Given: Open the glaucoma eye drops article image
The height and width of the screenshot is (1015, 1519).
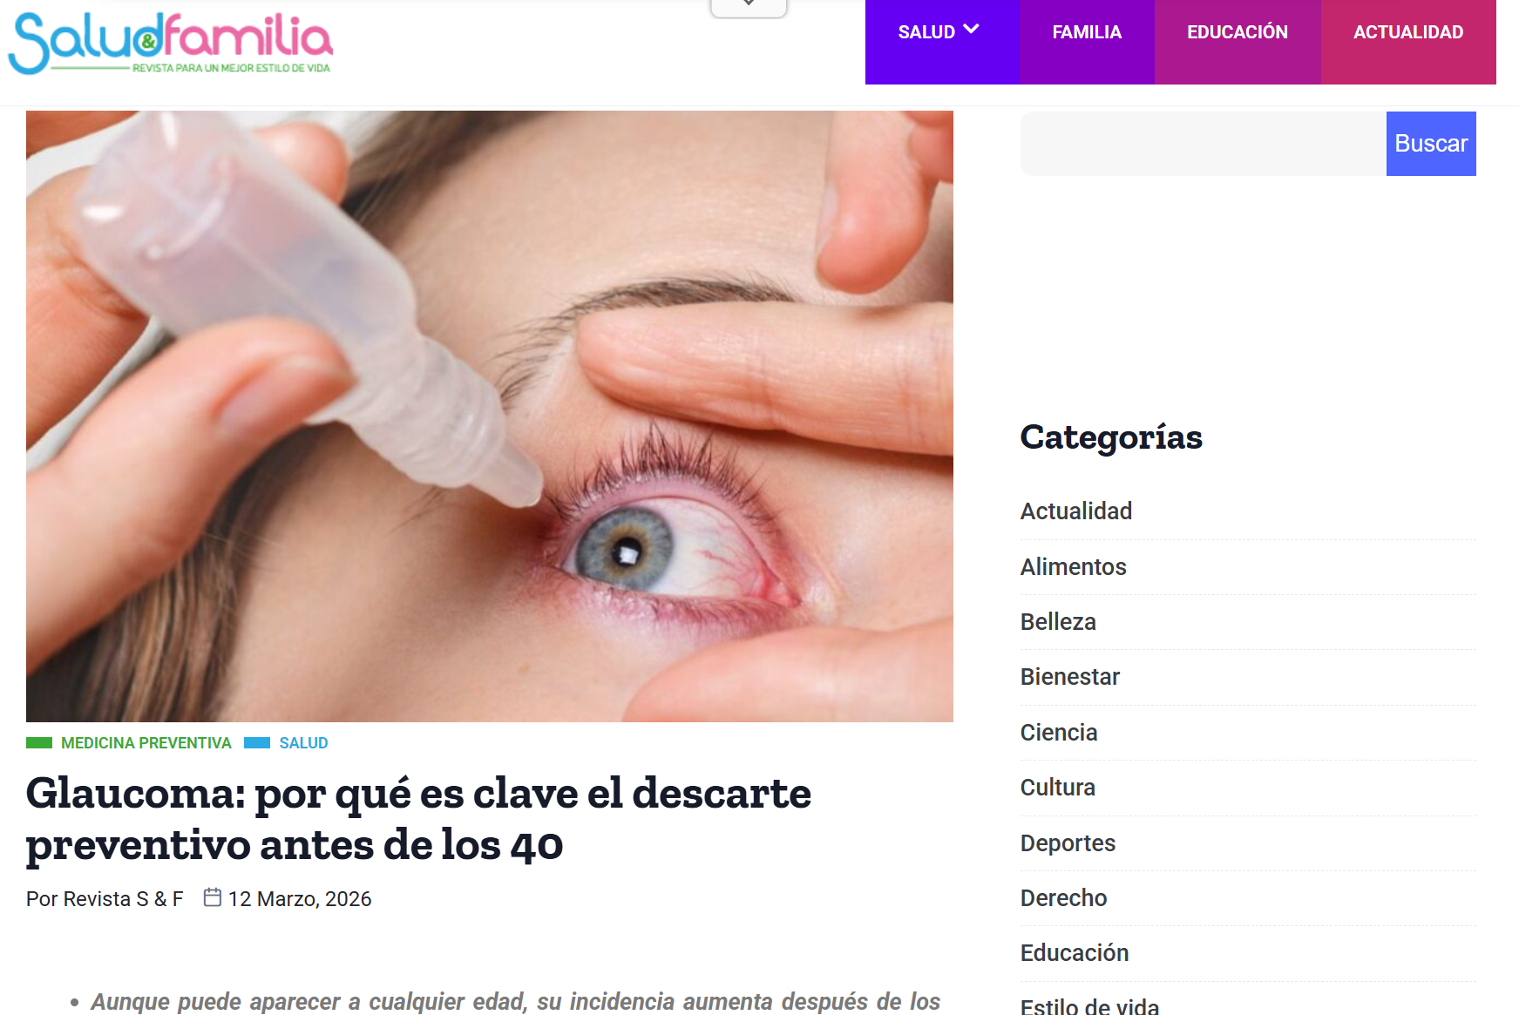Looking at the screenshot, I should (x=490, y=416).
